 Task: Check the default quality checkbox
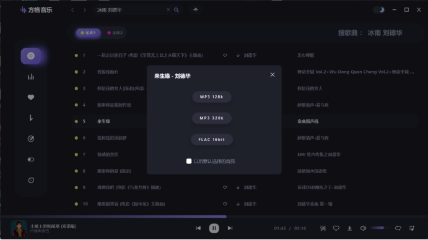coord(189,161)
